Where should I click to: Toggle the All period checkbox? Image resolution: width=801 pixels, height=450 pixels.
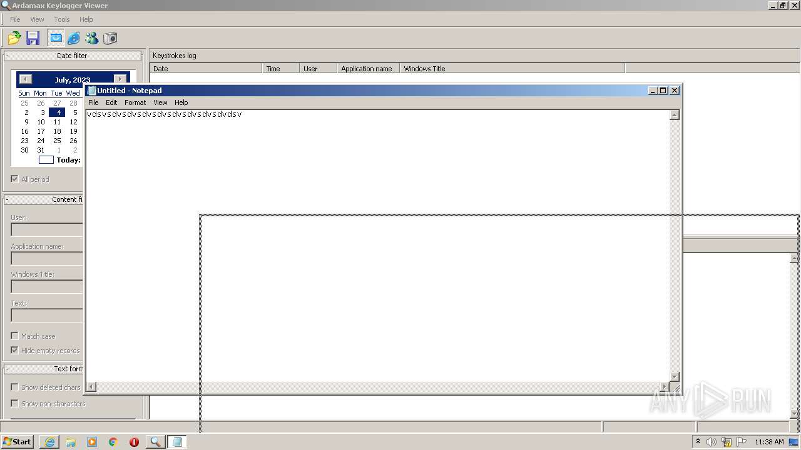click(x=14, y=179)
